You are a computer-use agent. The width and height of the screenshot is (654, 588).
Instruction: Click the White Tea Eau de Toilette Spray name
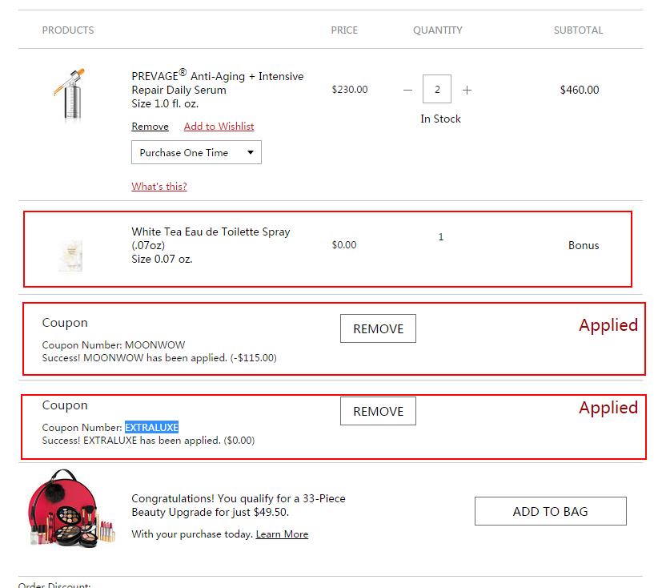(211, 238)
